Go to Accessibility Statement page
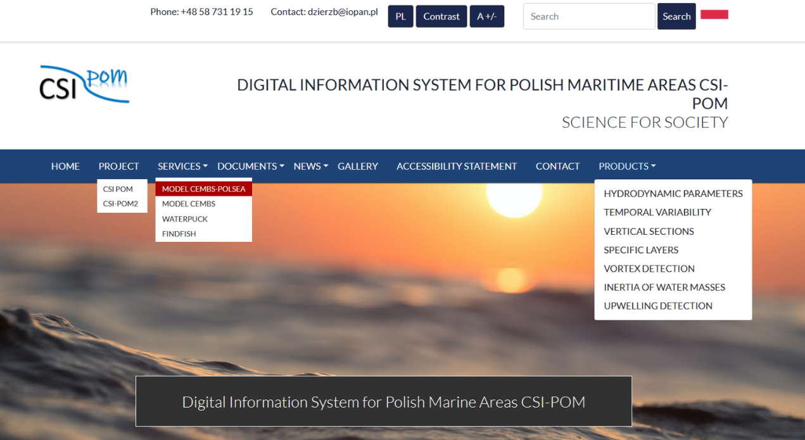Screen dimensions: 805x440 pyautogui.click(x=457, y=167)
